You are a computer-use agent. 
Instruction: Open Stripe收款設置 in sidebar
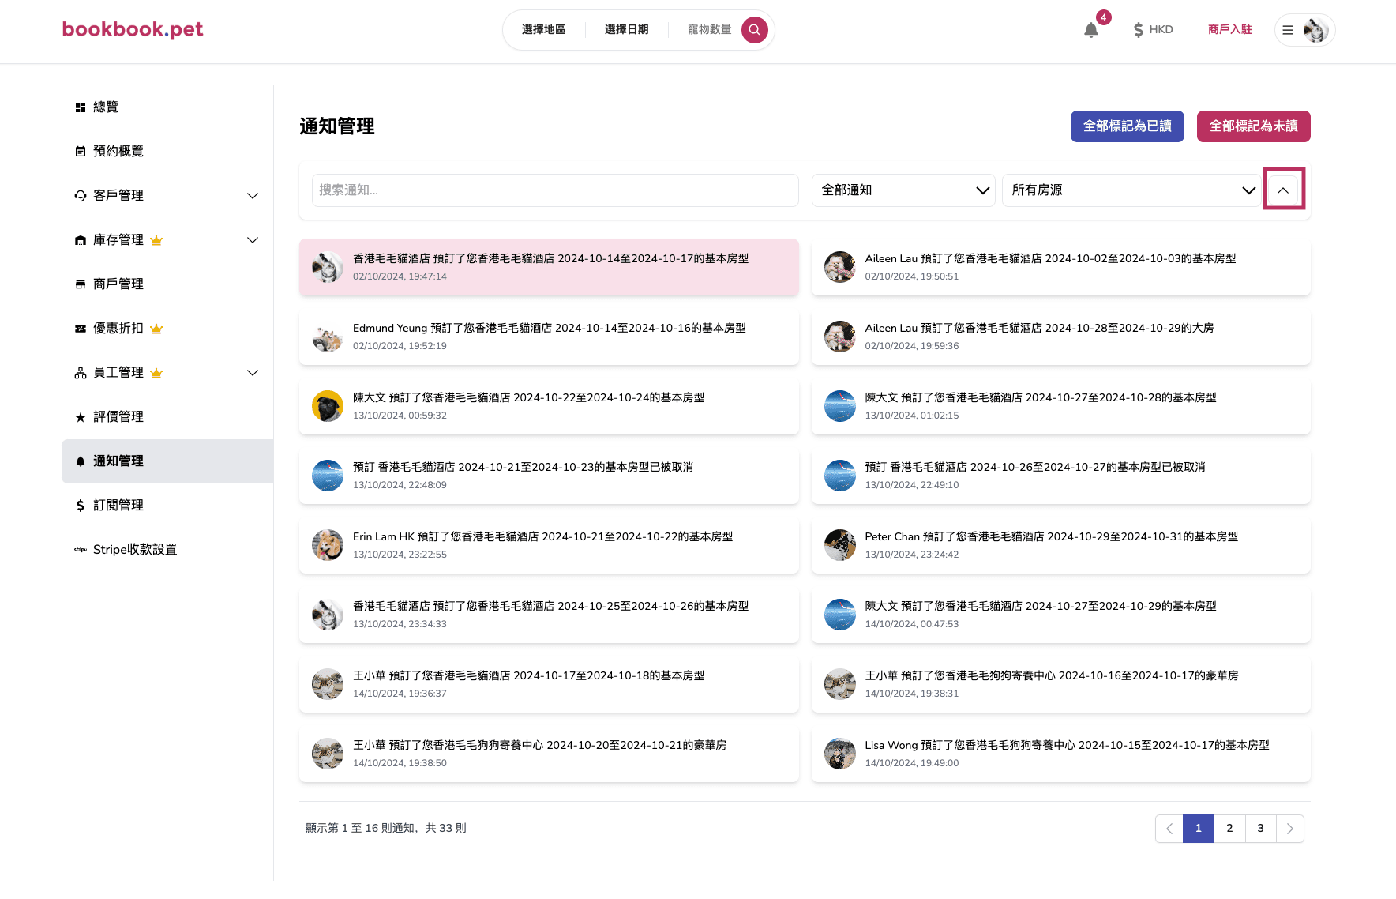coord(167,550)
